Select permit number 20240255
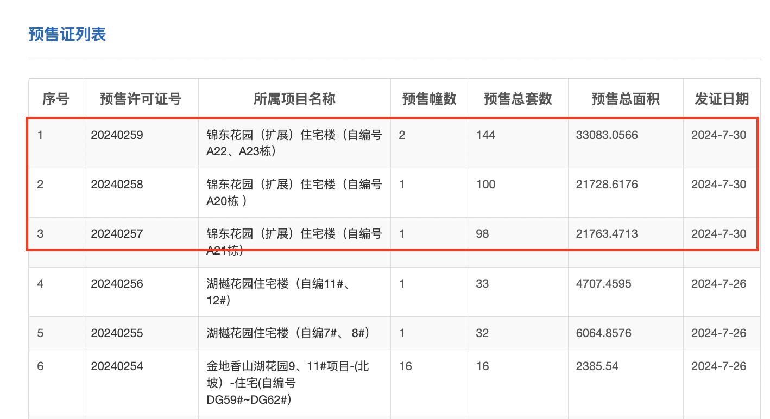This screenshot has height=419, width=770. pyautogui.click(x=117, y=333)
